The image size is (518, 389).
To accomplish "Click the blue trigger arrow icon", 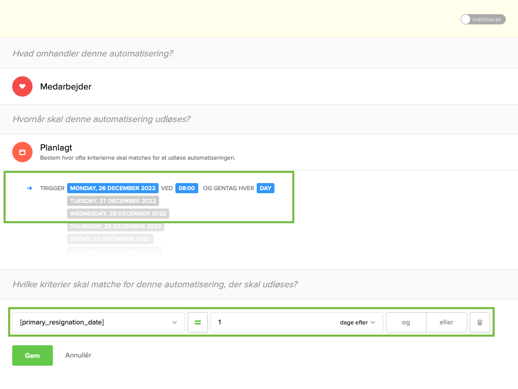I will pyautogui.click(x=29, y=188).
